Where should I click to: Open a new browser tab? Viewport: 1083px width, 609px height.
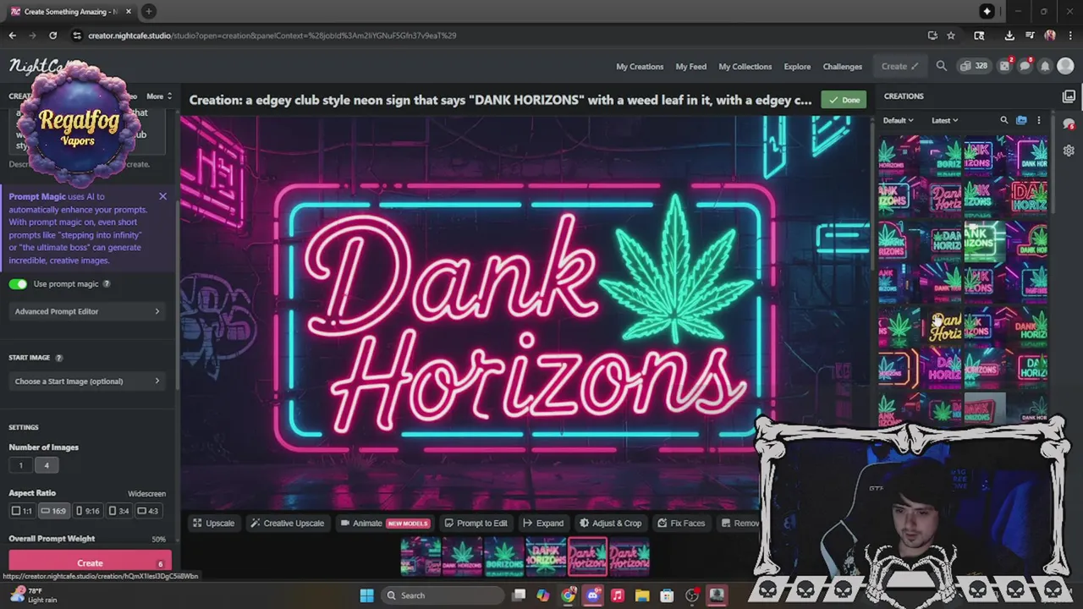pos(148,11)
